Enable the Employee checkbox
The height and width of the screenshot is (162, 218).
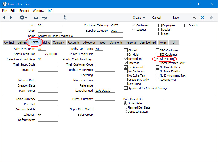tap(160, 25)
